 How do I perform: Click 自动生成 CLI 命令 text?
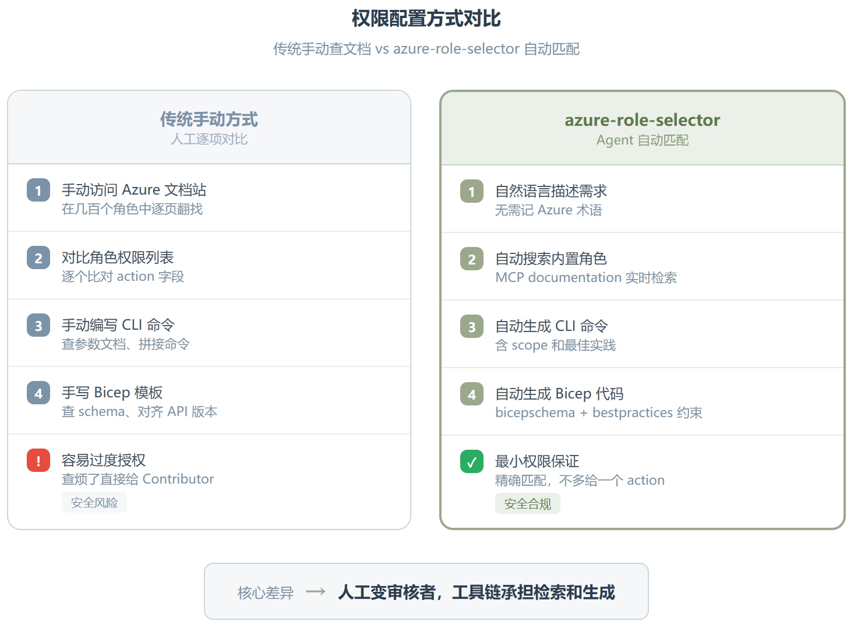(x=552, y=326)
